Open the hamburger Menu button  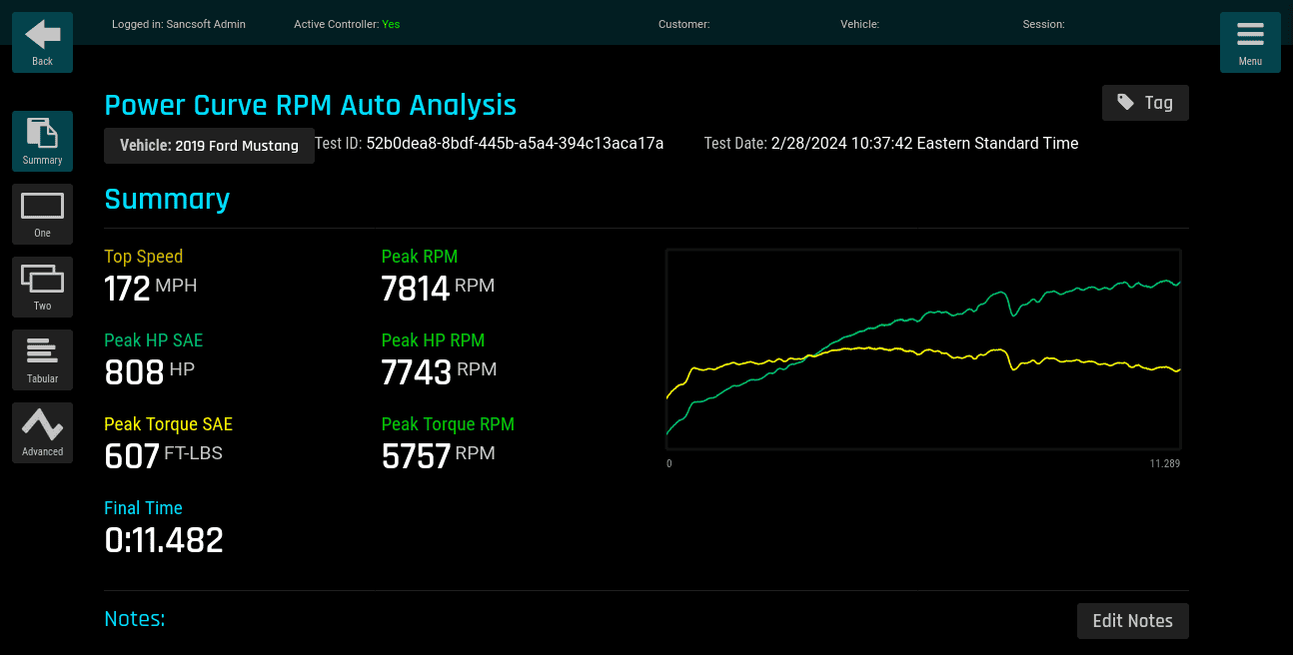pyautogui.click(x=1250, y=42)
